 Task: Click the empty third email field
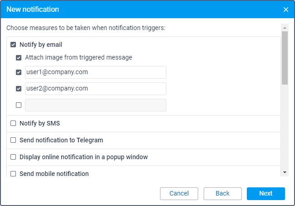pos(95,105)
